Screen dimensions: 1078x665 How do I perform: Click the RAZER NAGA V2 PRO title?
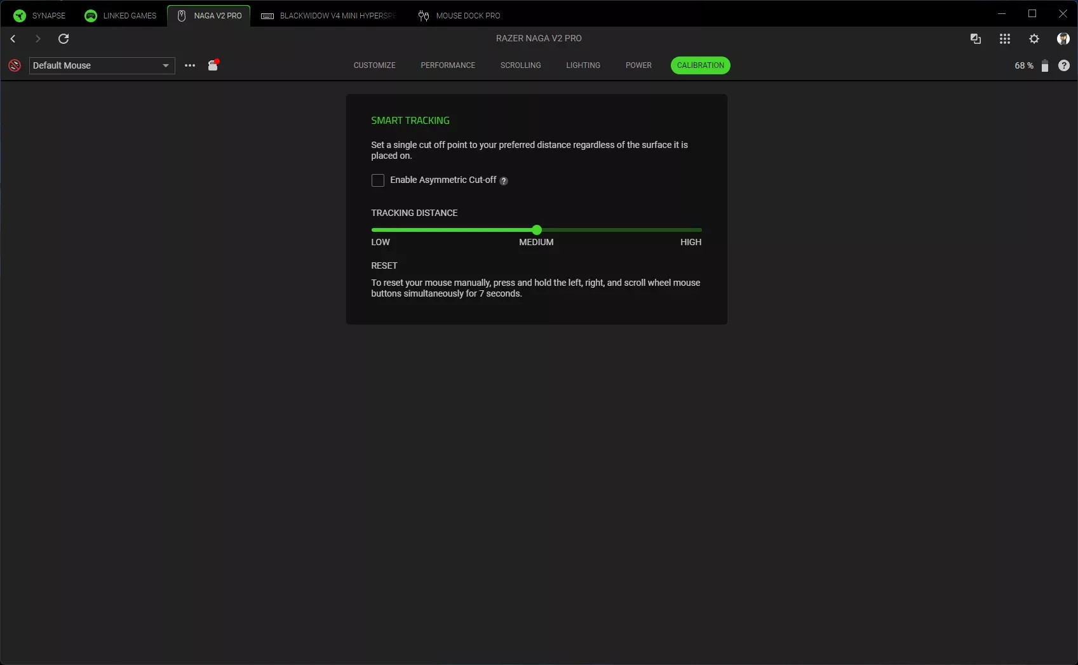pos(539,38)
